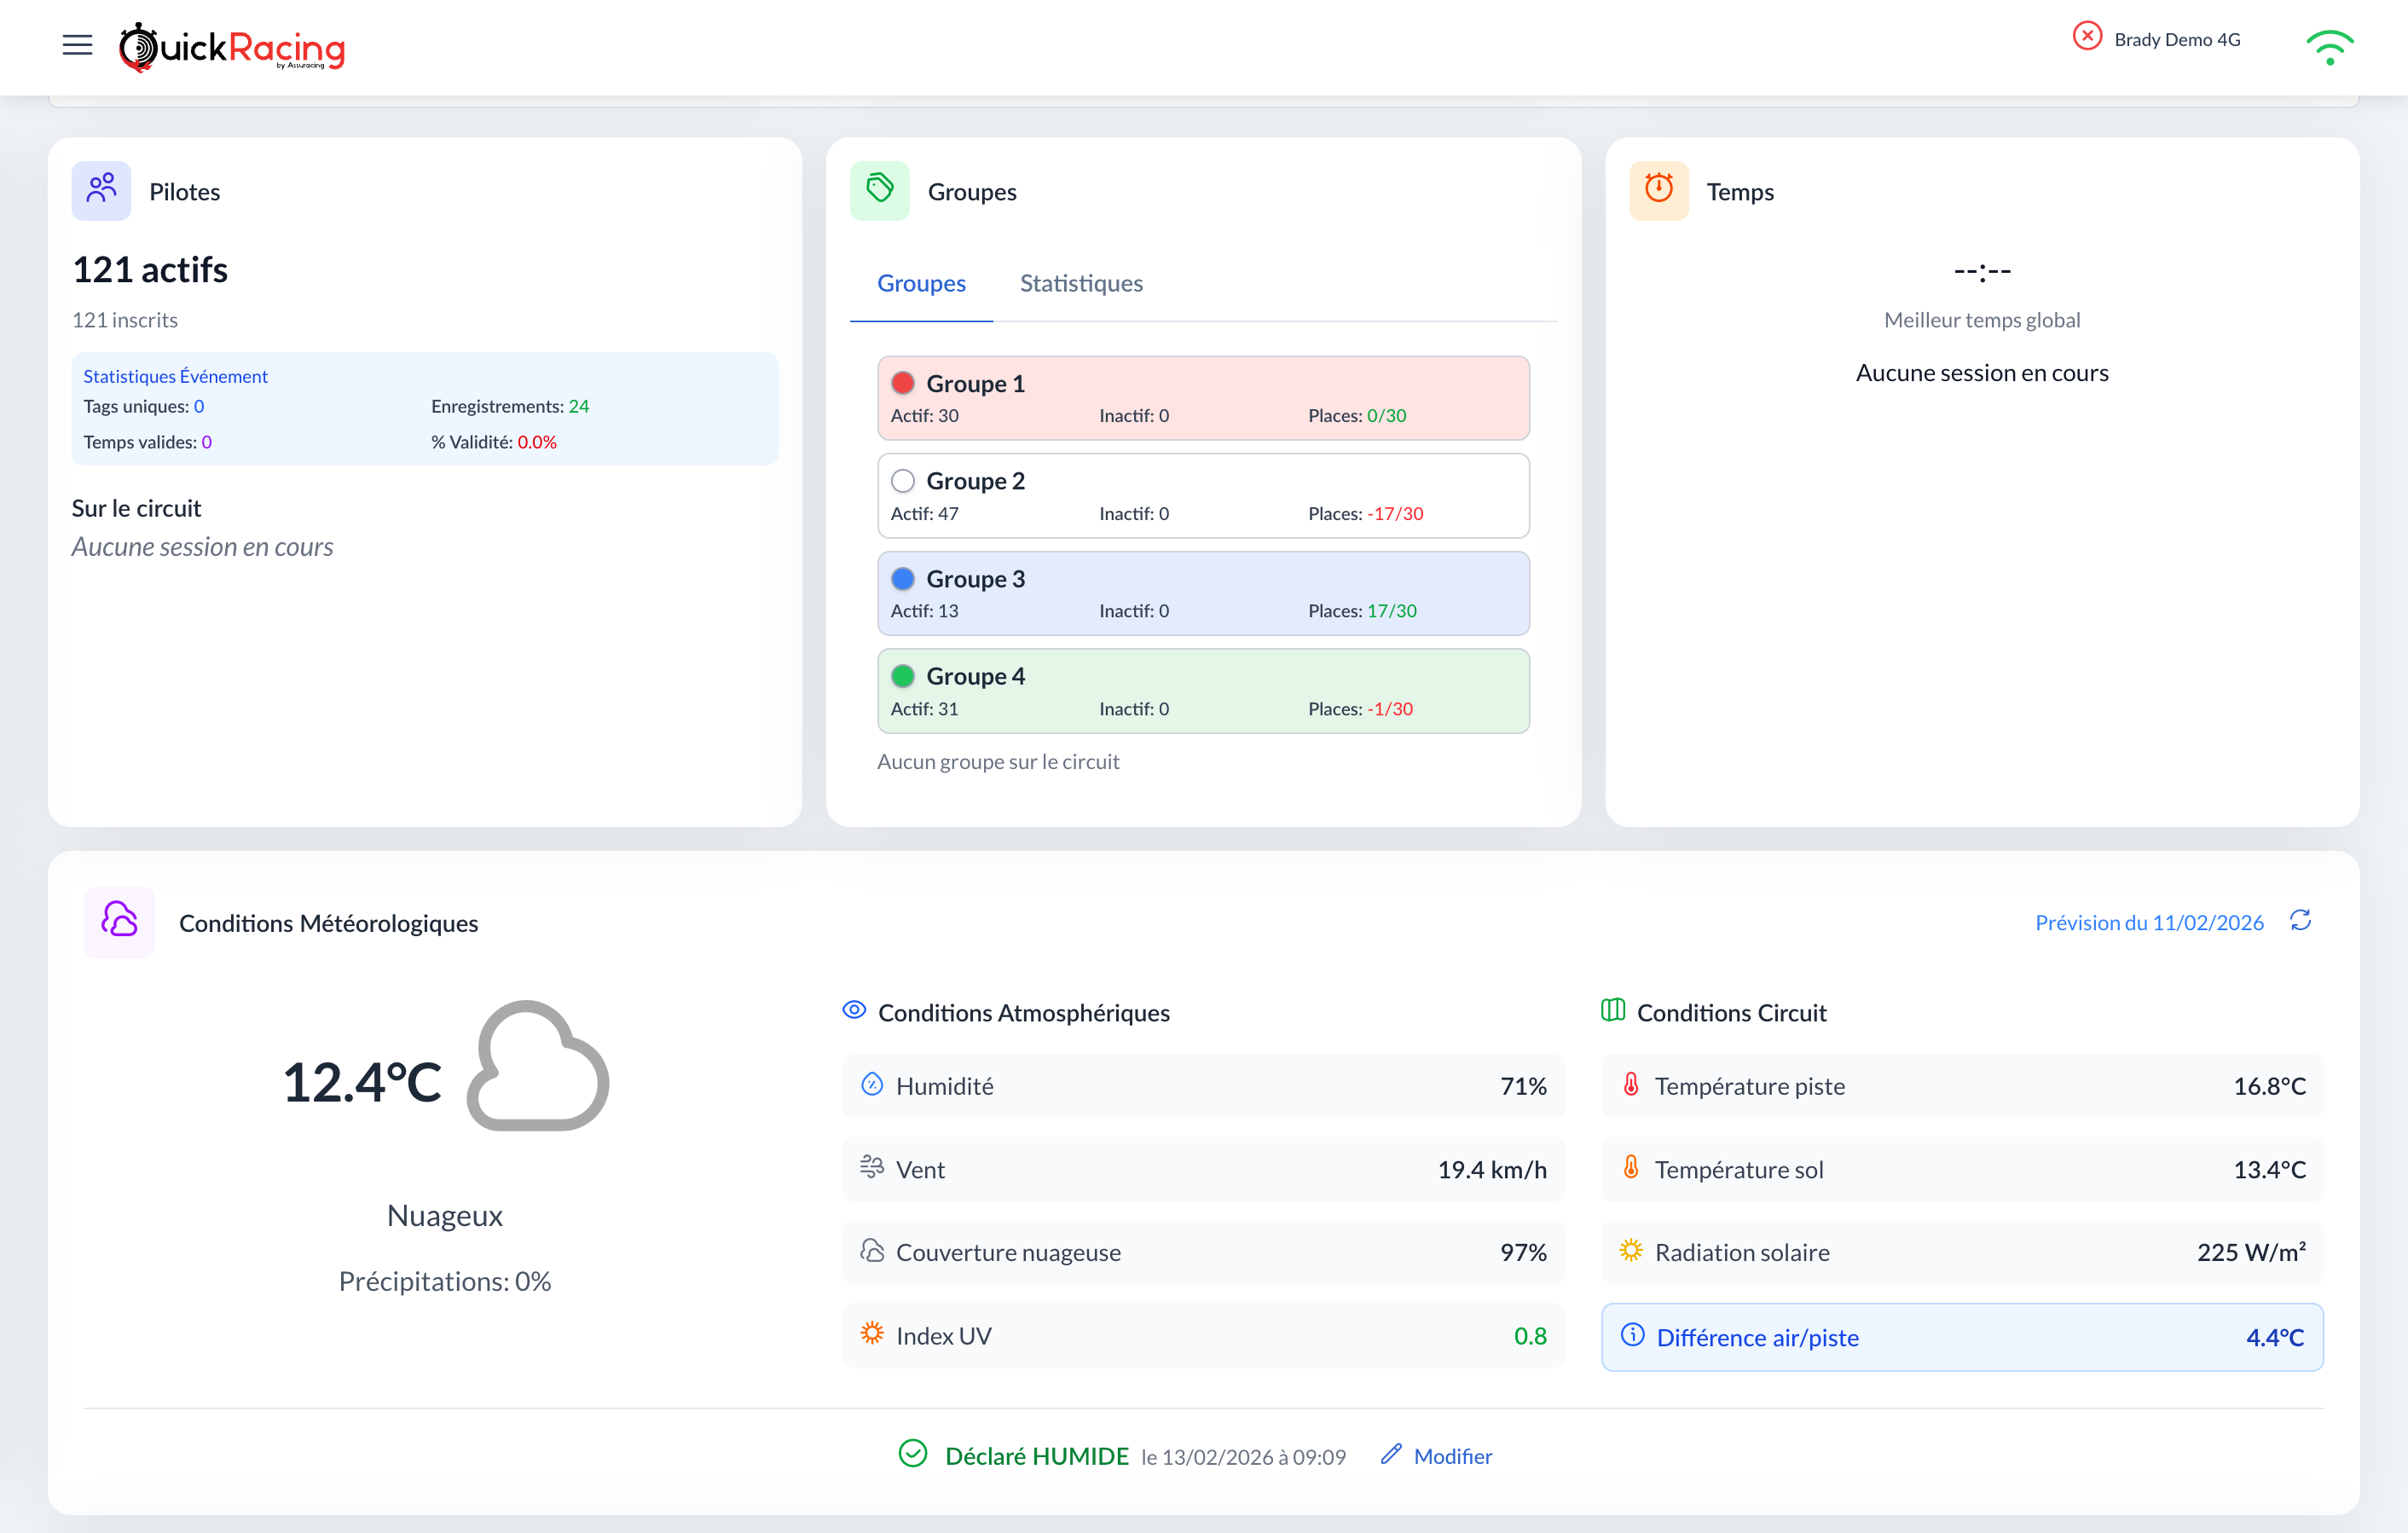
Task: Open the hamburger navigation menu
Action: pos(77,45)
